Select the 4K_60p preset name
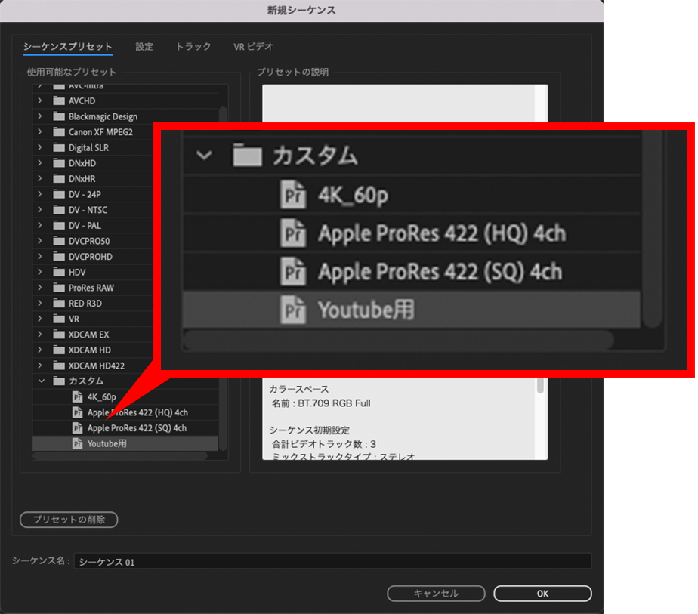This screenshot has width=698, height=614. tap(101, 397)
